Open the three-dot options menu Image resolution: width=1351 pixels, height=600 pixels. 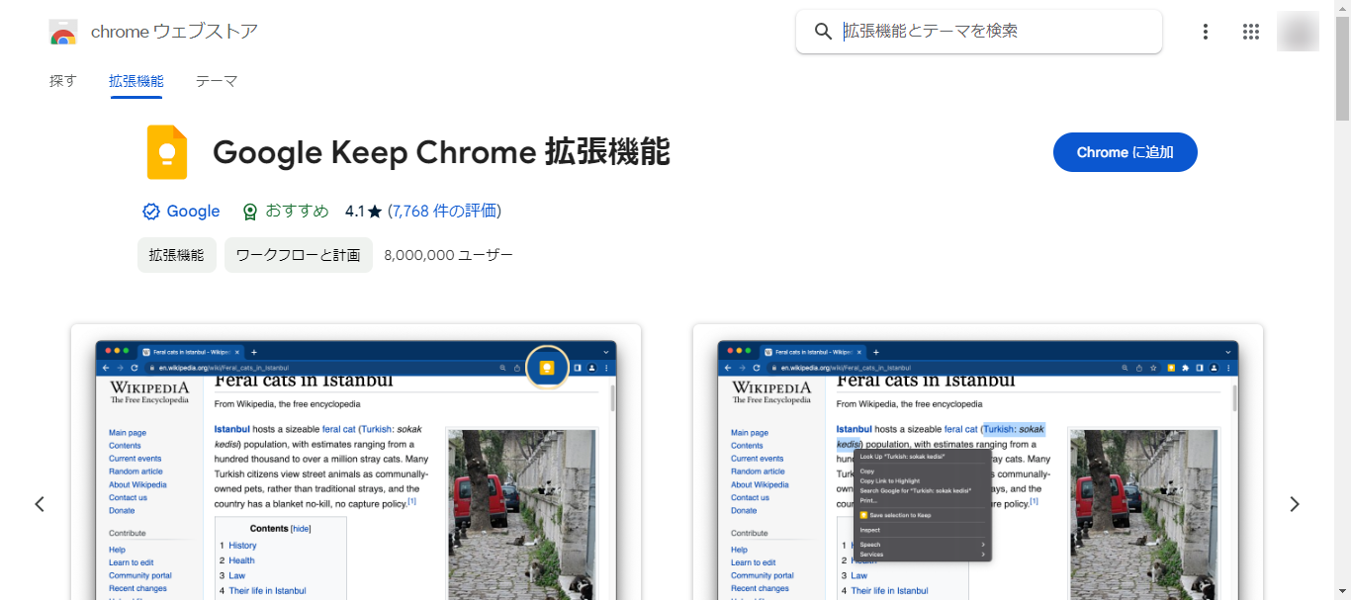[x=1206, y=31]
